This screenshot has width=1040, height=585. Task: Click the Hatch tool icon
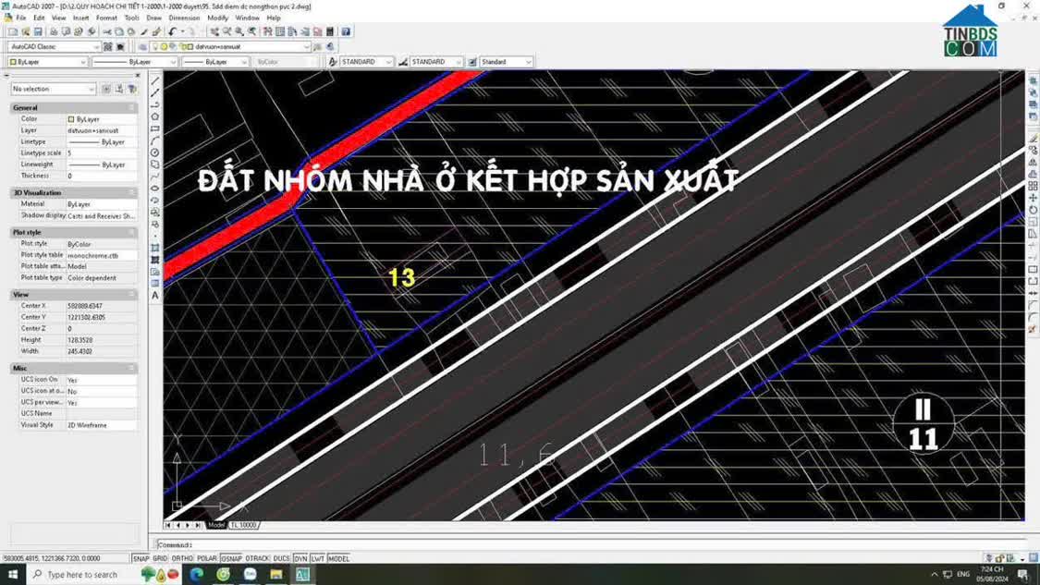(155, 249)
